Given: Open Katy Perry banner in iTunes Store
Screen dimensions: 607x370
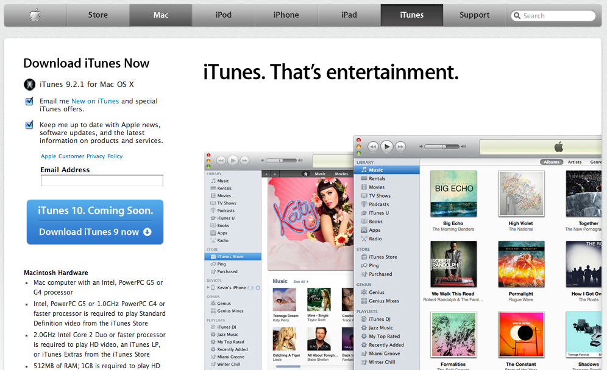Looking at the screenshot, I should (311, 224).
